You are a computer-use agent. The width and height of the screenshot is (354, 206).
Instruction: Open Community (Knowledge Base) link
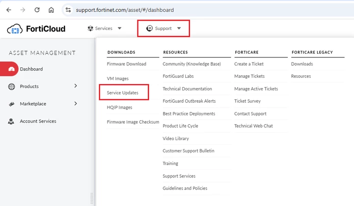click(x=191, y=64)
